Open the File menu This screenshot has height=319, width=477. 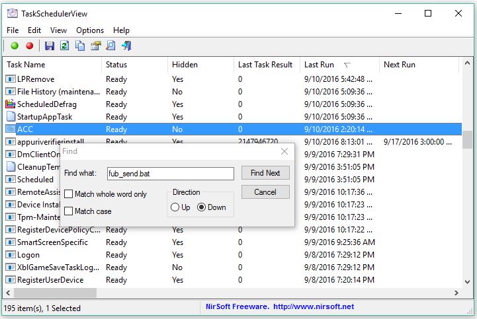(x=13, y=30)
